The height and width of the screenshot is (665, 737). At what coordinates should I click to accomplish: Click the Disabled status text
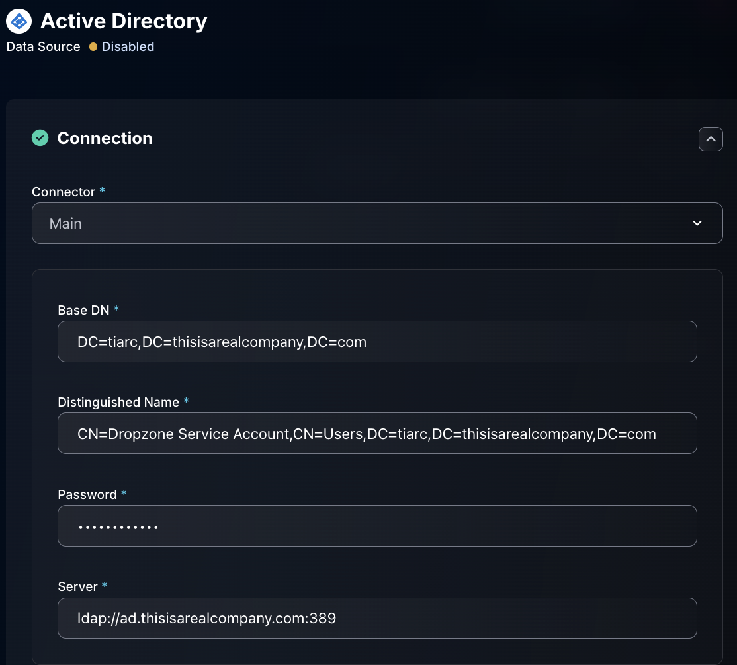click(128, 47)
